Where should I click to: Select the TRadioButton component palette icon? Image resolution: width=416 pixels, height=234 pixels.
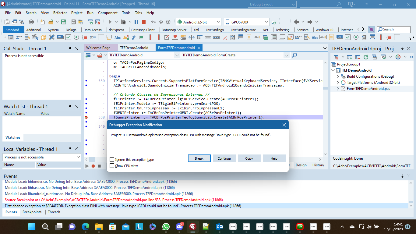tap(76, 37)
